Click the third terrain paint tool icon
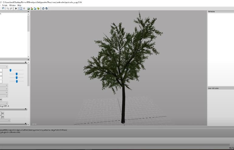Image resolution: width=234 pixels, height=150 pixels. pos(35,8)
